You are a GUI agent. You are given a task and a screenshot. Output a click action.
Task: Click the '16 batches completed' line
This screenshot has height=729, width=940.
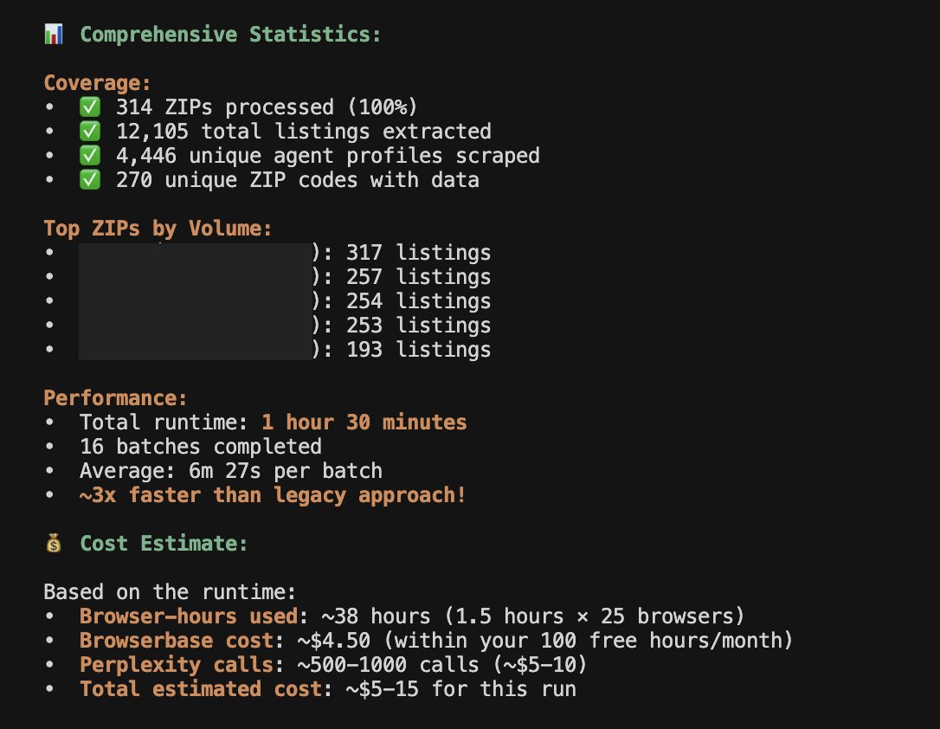[200, 447]
